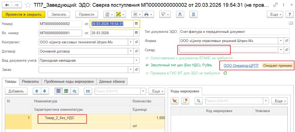Click the Вх. номер field
This screenshot has height=132, width=295.
pos(60,33)
